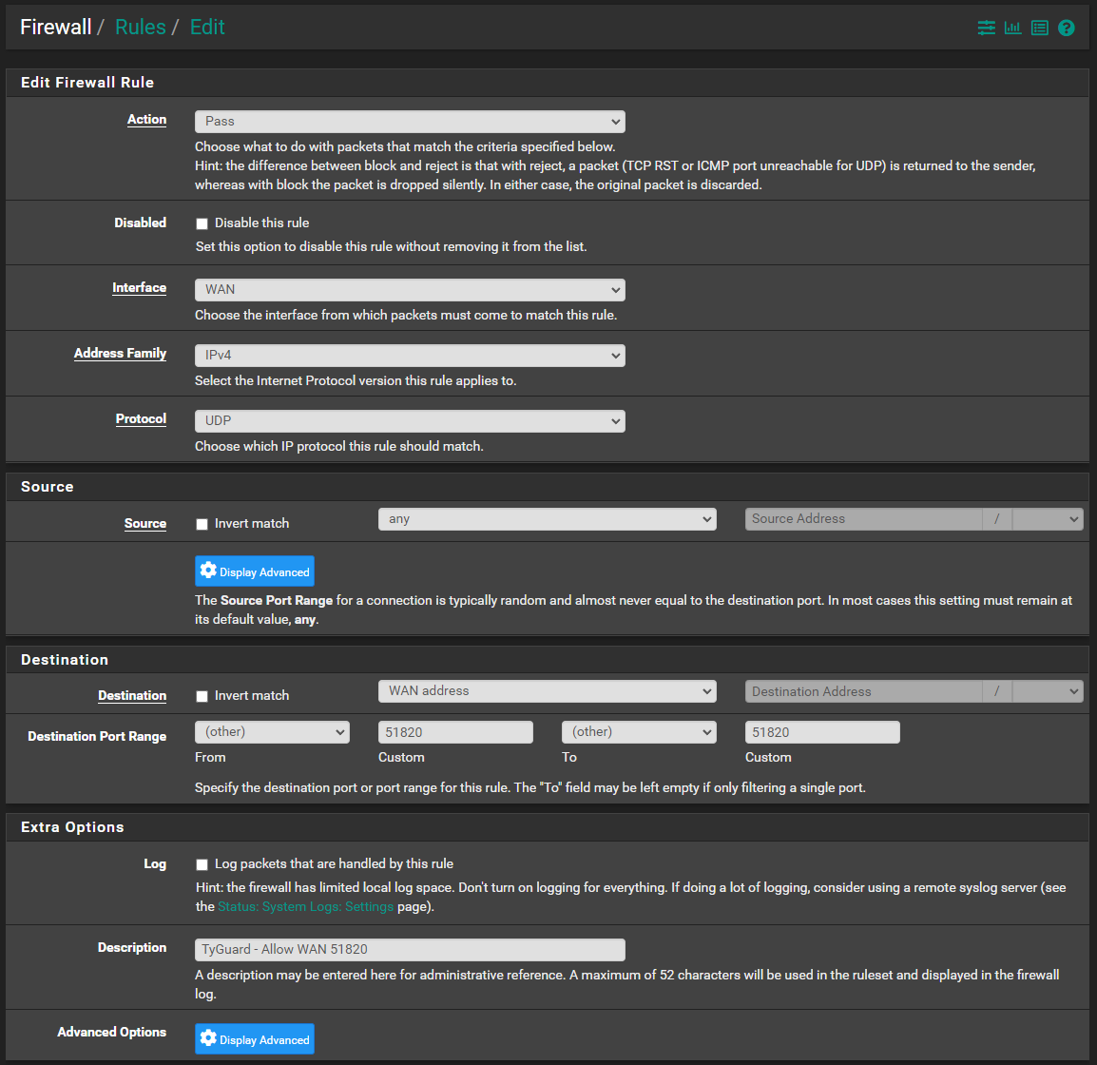
Task: Open related settings sliders icon
Action: click(986, 28)
